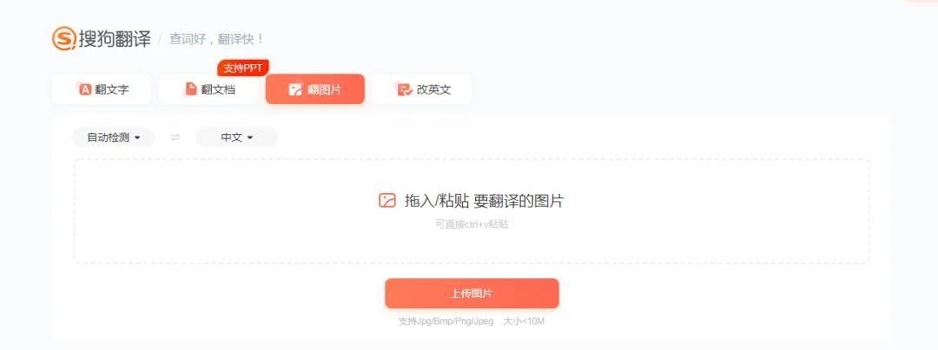Expand the arrow next to 中文

click(x=250, y=138)
